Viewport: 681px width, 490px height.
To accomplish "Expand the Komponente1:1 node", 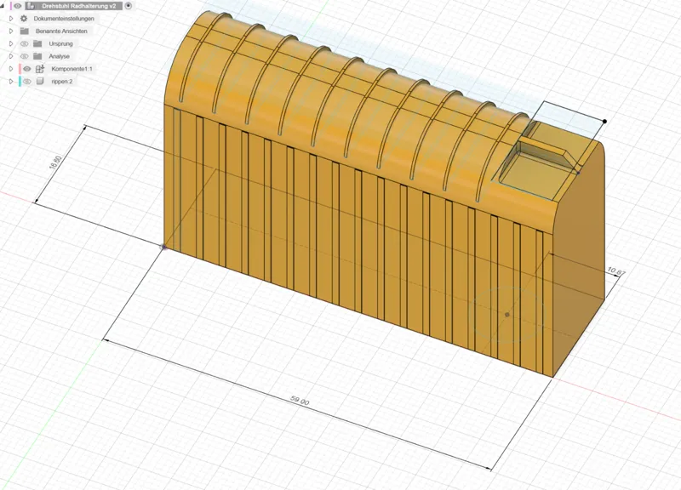I will (11, 69).
